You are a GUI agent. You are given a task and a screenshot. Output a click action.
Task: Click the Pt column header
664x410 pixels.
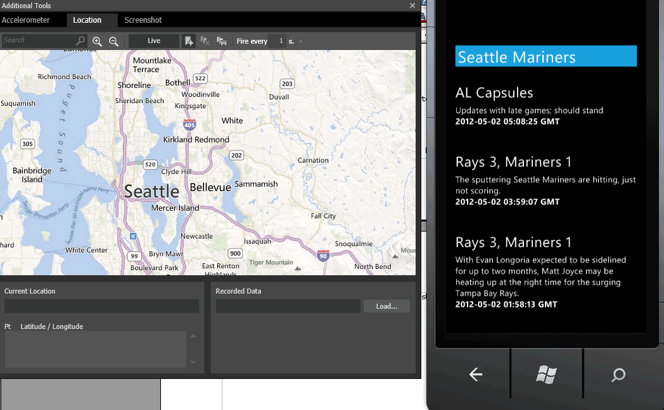[x=8, y=326]
